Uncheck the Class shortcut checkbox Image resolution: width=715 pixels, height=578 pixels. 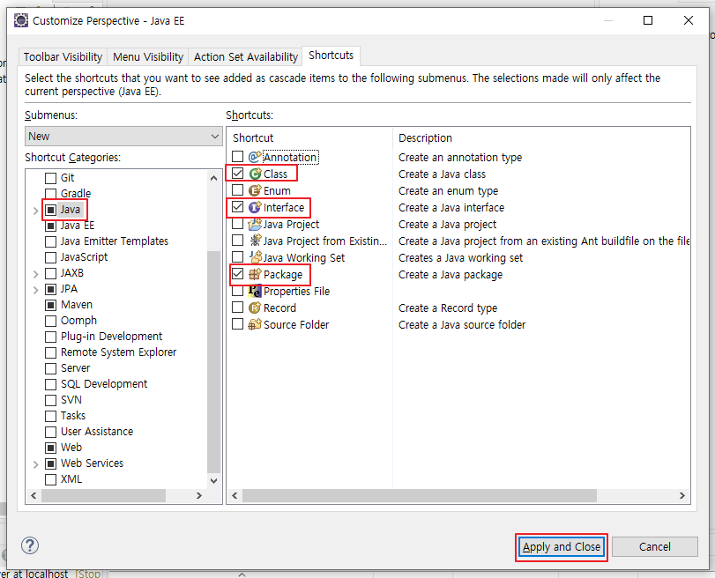click(237, 174)
